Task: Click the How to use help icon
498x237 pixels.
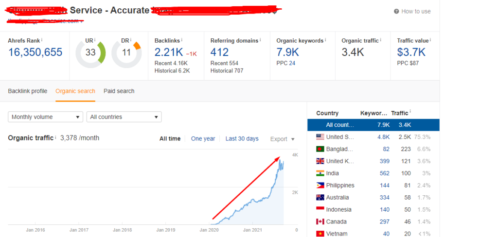Action: point(396,12)
